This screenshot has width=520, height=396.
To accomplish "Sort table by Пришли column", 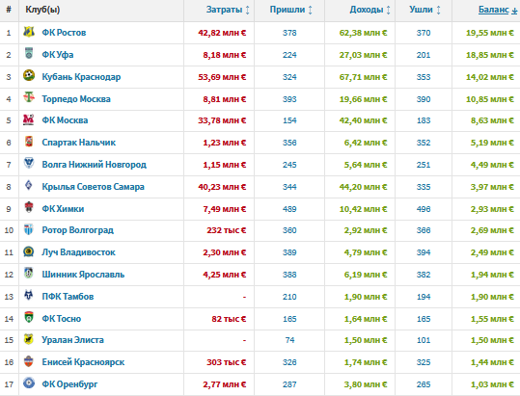I will [x=290, y=10].
